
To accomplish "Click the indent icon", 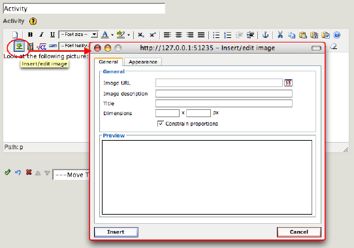I will [250, 35].
